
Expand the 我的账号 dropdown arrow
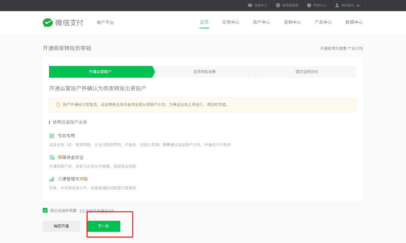358,6
